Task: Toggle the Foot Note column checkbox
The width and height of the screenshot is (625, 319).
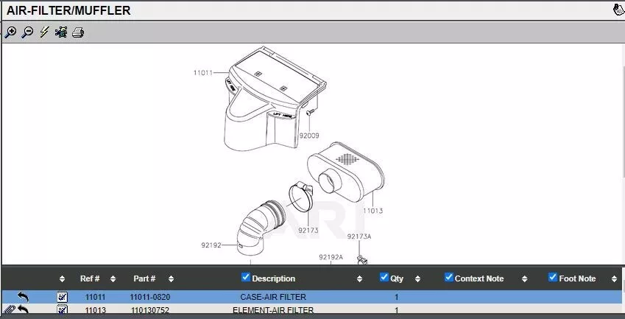Action: 553,278
